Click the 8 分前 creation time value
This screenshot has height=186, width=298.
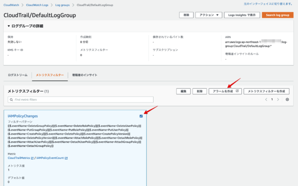(84, 42)
